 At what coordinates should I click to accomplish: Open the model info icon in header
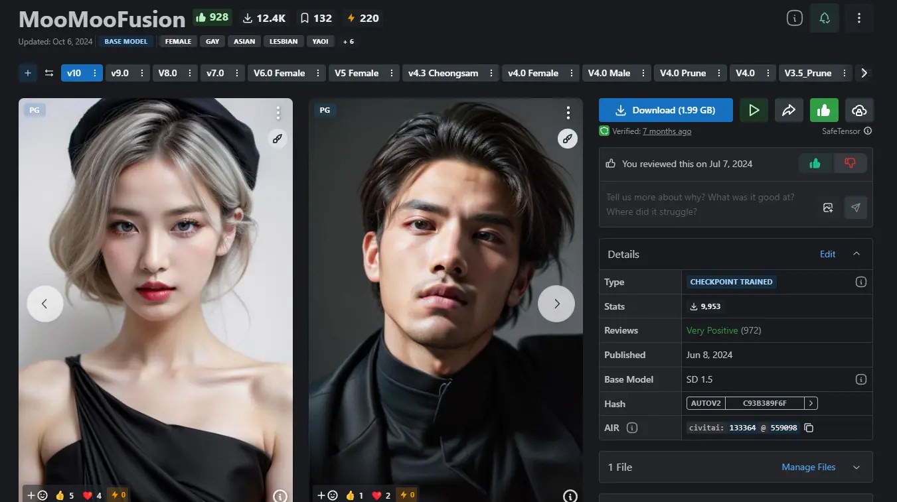[x=794, y=19]
